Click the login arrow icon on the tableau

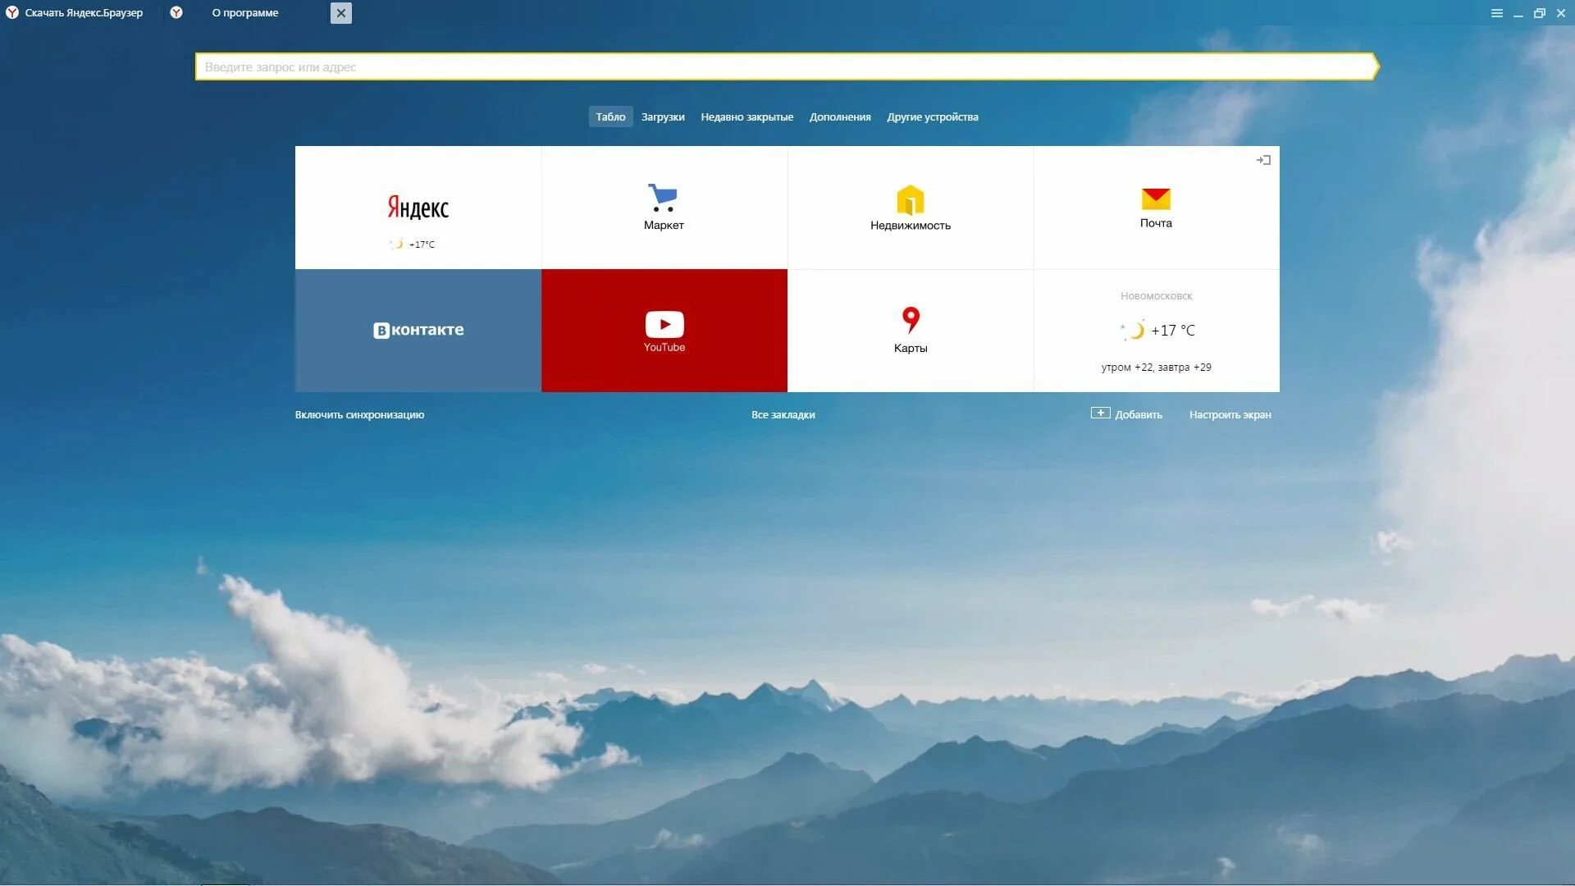tap(1263, 160)
